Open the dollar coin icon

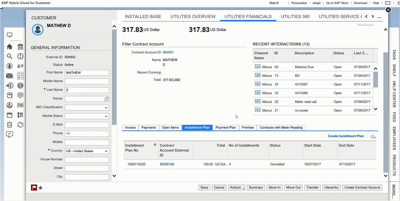[20, 85]
